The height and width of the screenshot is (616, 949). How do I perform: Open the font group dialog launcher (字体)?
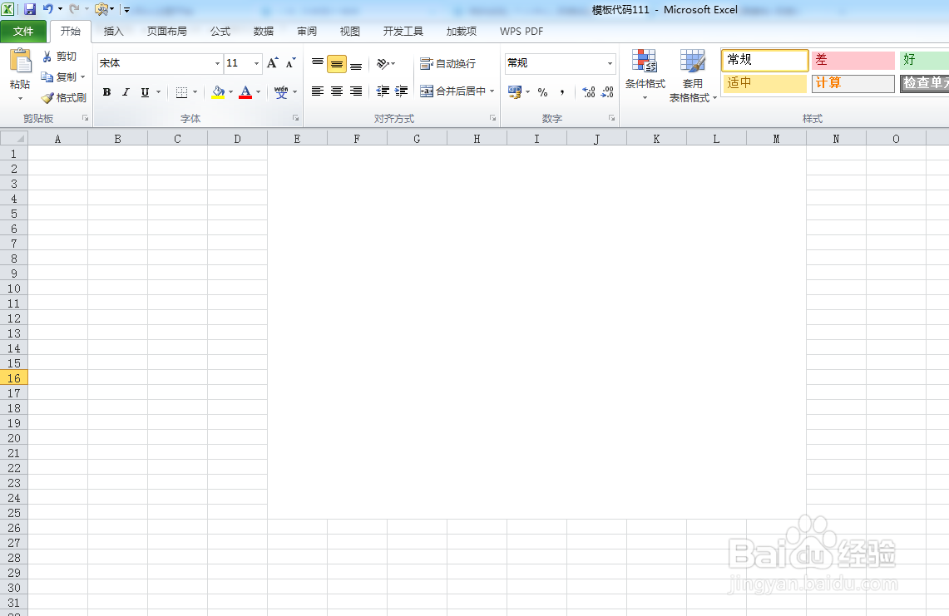[295, 118]
